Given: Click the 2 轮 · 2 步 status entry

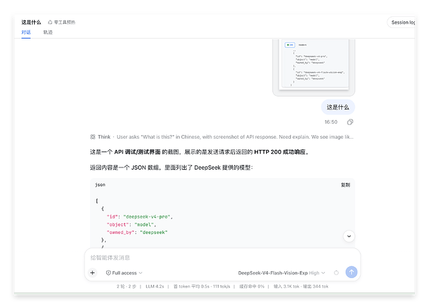Looking at the screenshot, I should [x=126, y=286].
